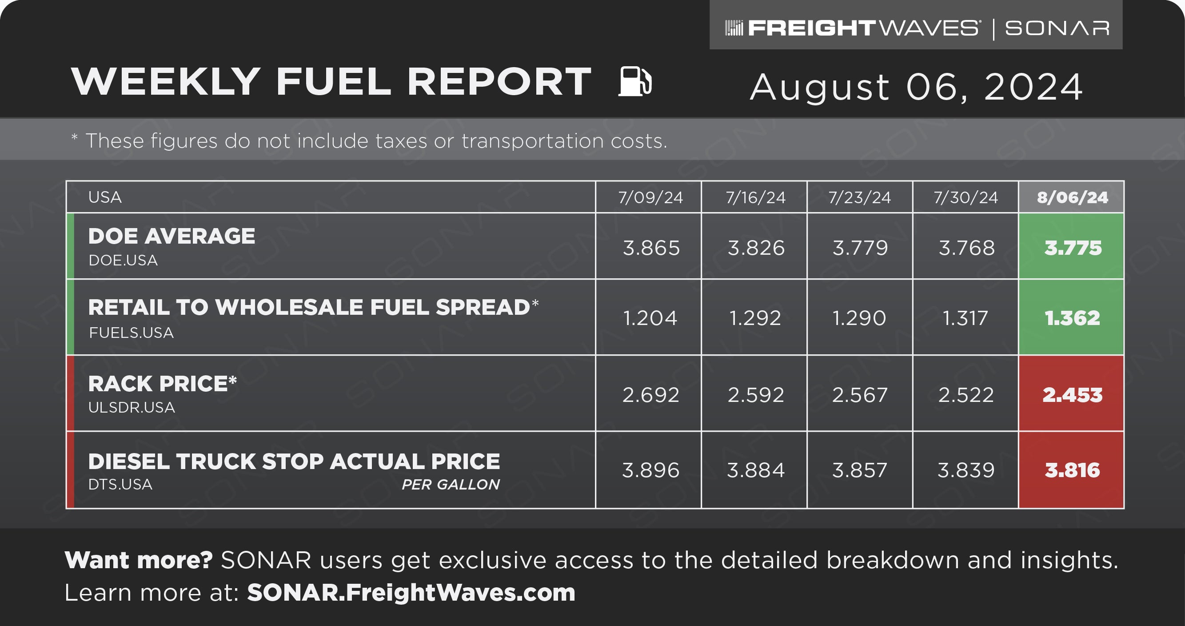Click the FreightWaves barcode logo icon
Image resolution: width=1185 pixels, height=626 pixels.
pos(734,28)
